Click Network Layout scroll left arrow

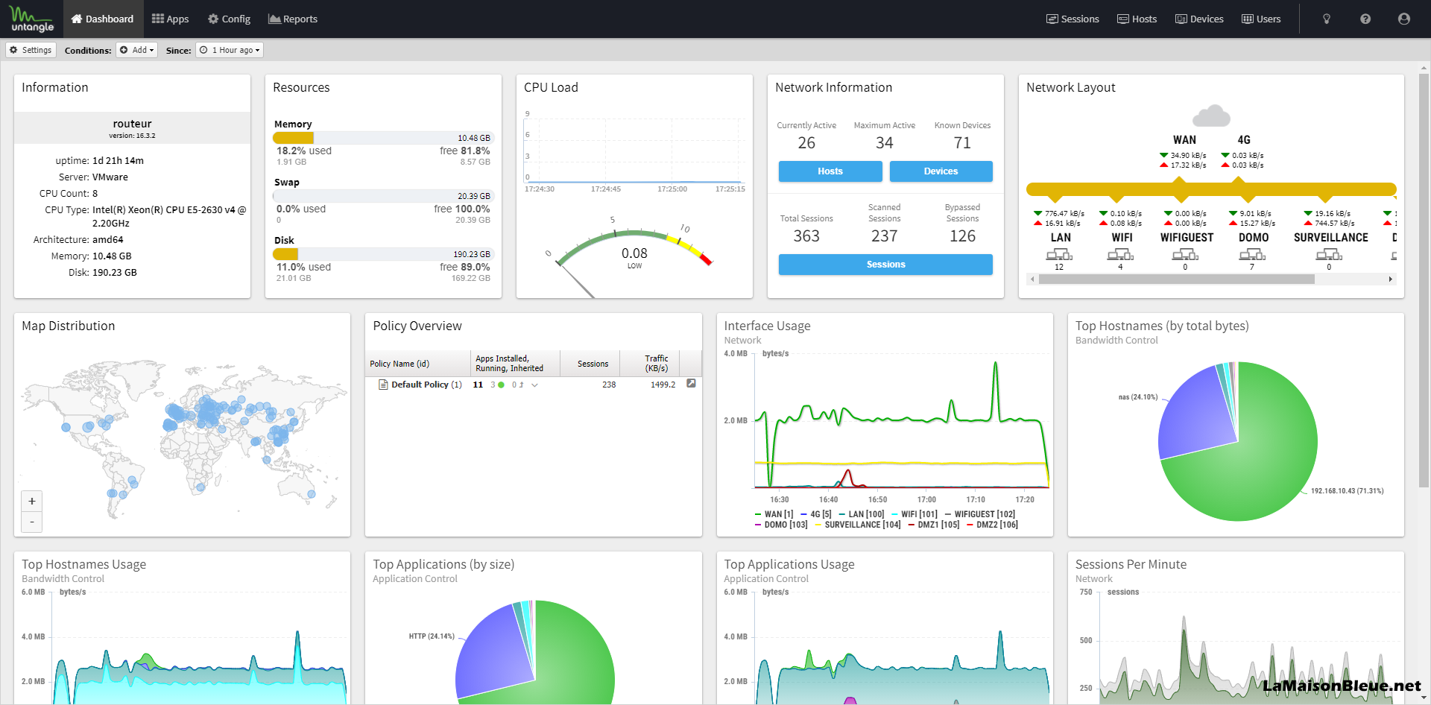pos(1032,279)
